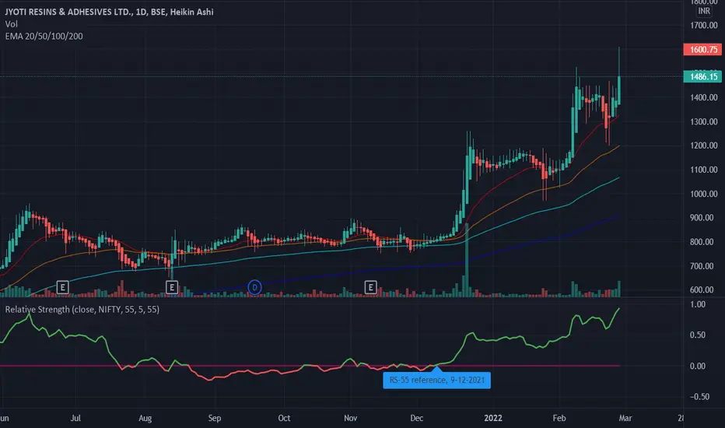Click the Relative Strength indicator legend

pos(82,309)
